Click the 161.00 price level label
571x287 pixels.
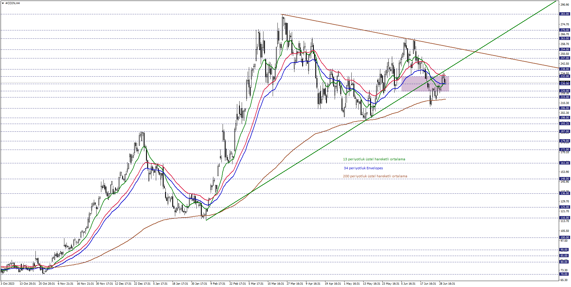(564, 163)
